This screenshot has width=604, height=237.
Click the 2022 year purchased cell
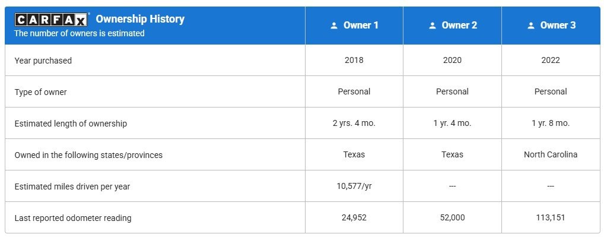(551, 61)
